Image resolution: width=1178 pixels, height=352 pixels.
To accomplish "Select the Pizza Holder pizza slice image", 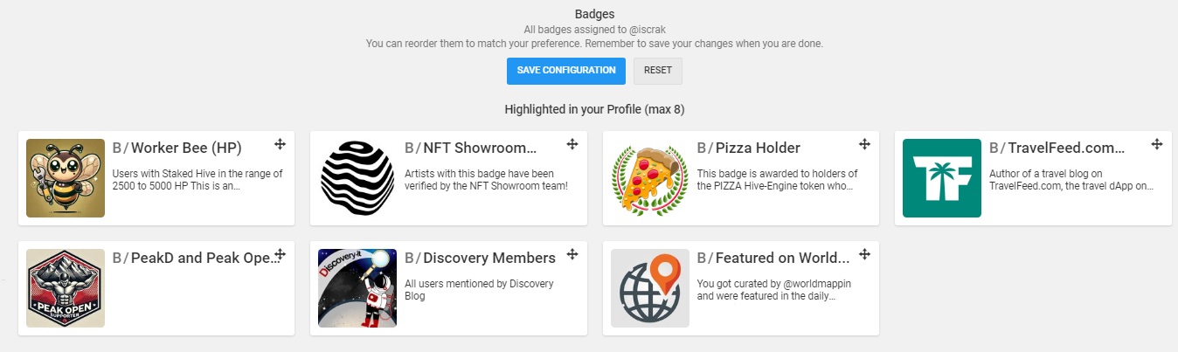I will (x=649, y=178).
